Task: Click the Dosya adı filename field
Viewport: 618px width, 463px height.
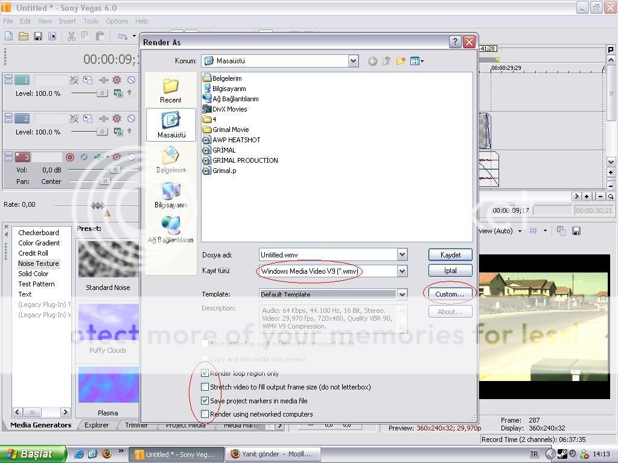Action: (328, 255)
